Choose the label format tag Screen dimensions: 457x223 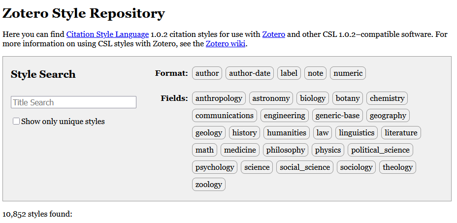pyautogui.click(x=289, y=73)
